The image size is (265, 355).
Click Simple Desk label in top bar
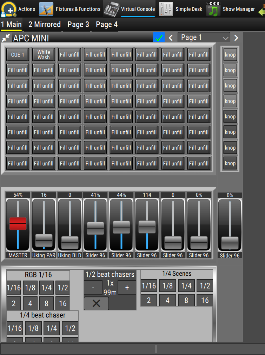click(x=189, y=9)
